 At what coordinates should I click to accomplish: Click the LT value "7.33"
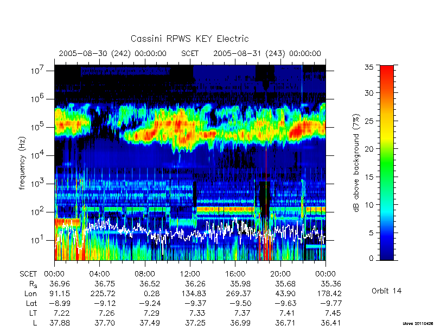coord(197,314)
